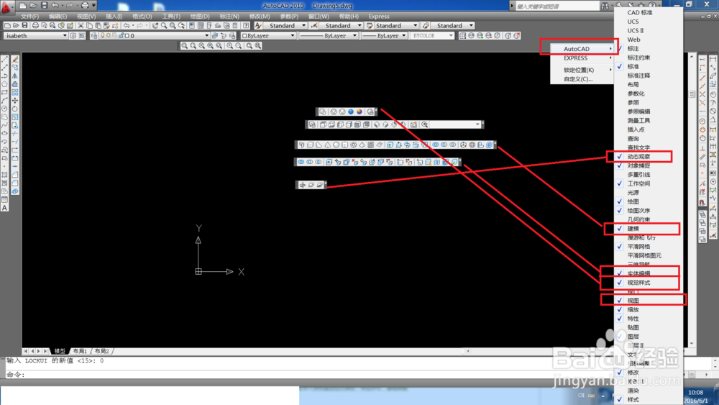Screen dimensions: 719x405
Task: Click the Zoom Out icon in Zoom toolbar
Action: click(239, 46)
